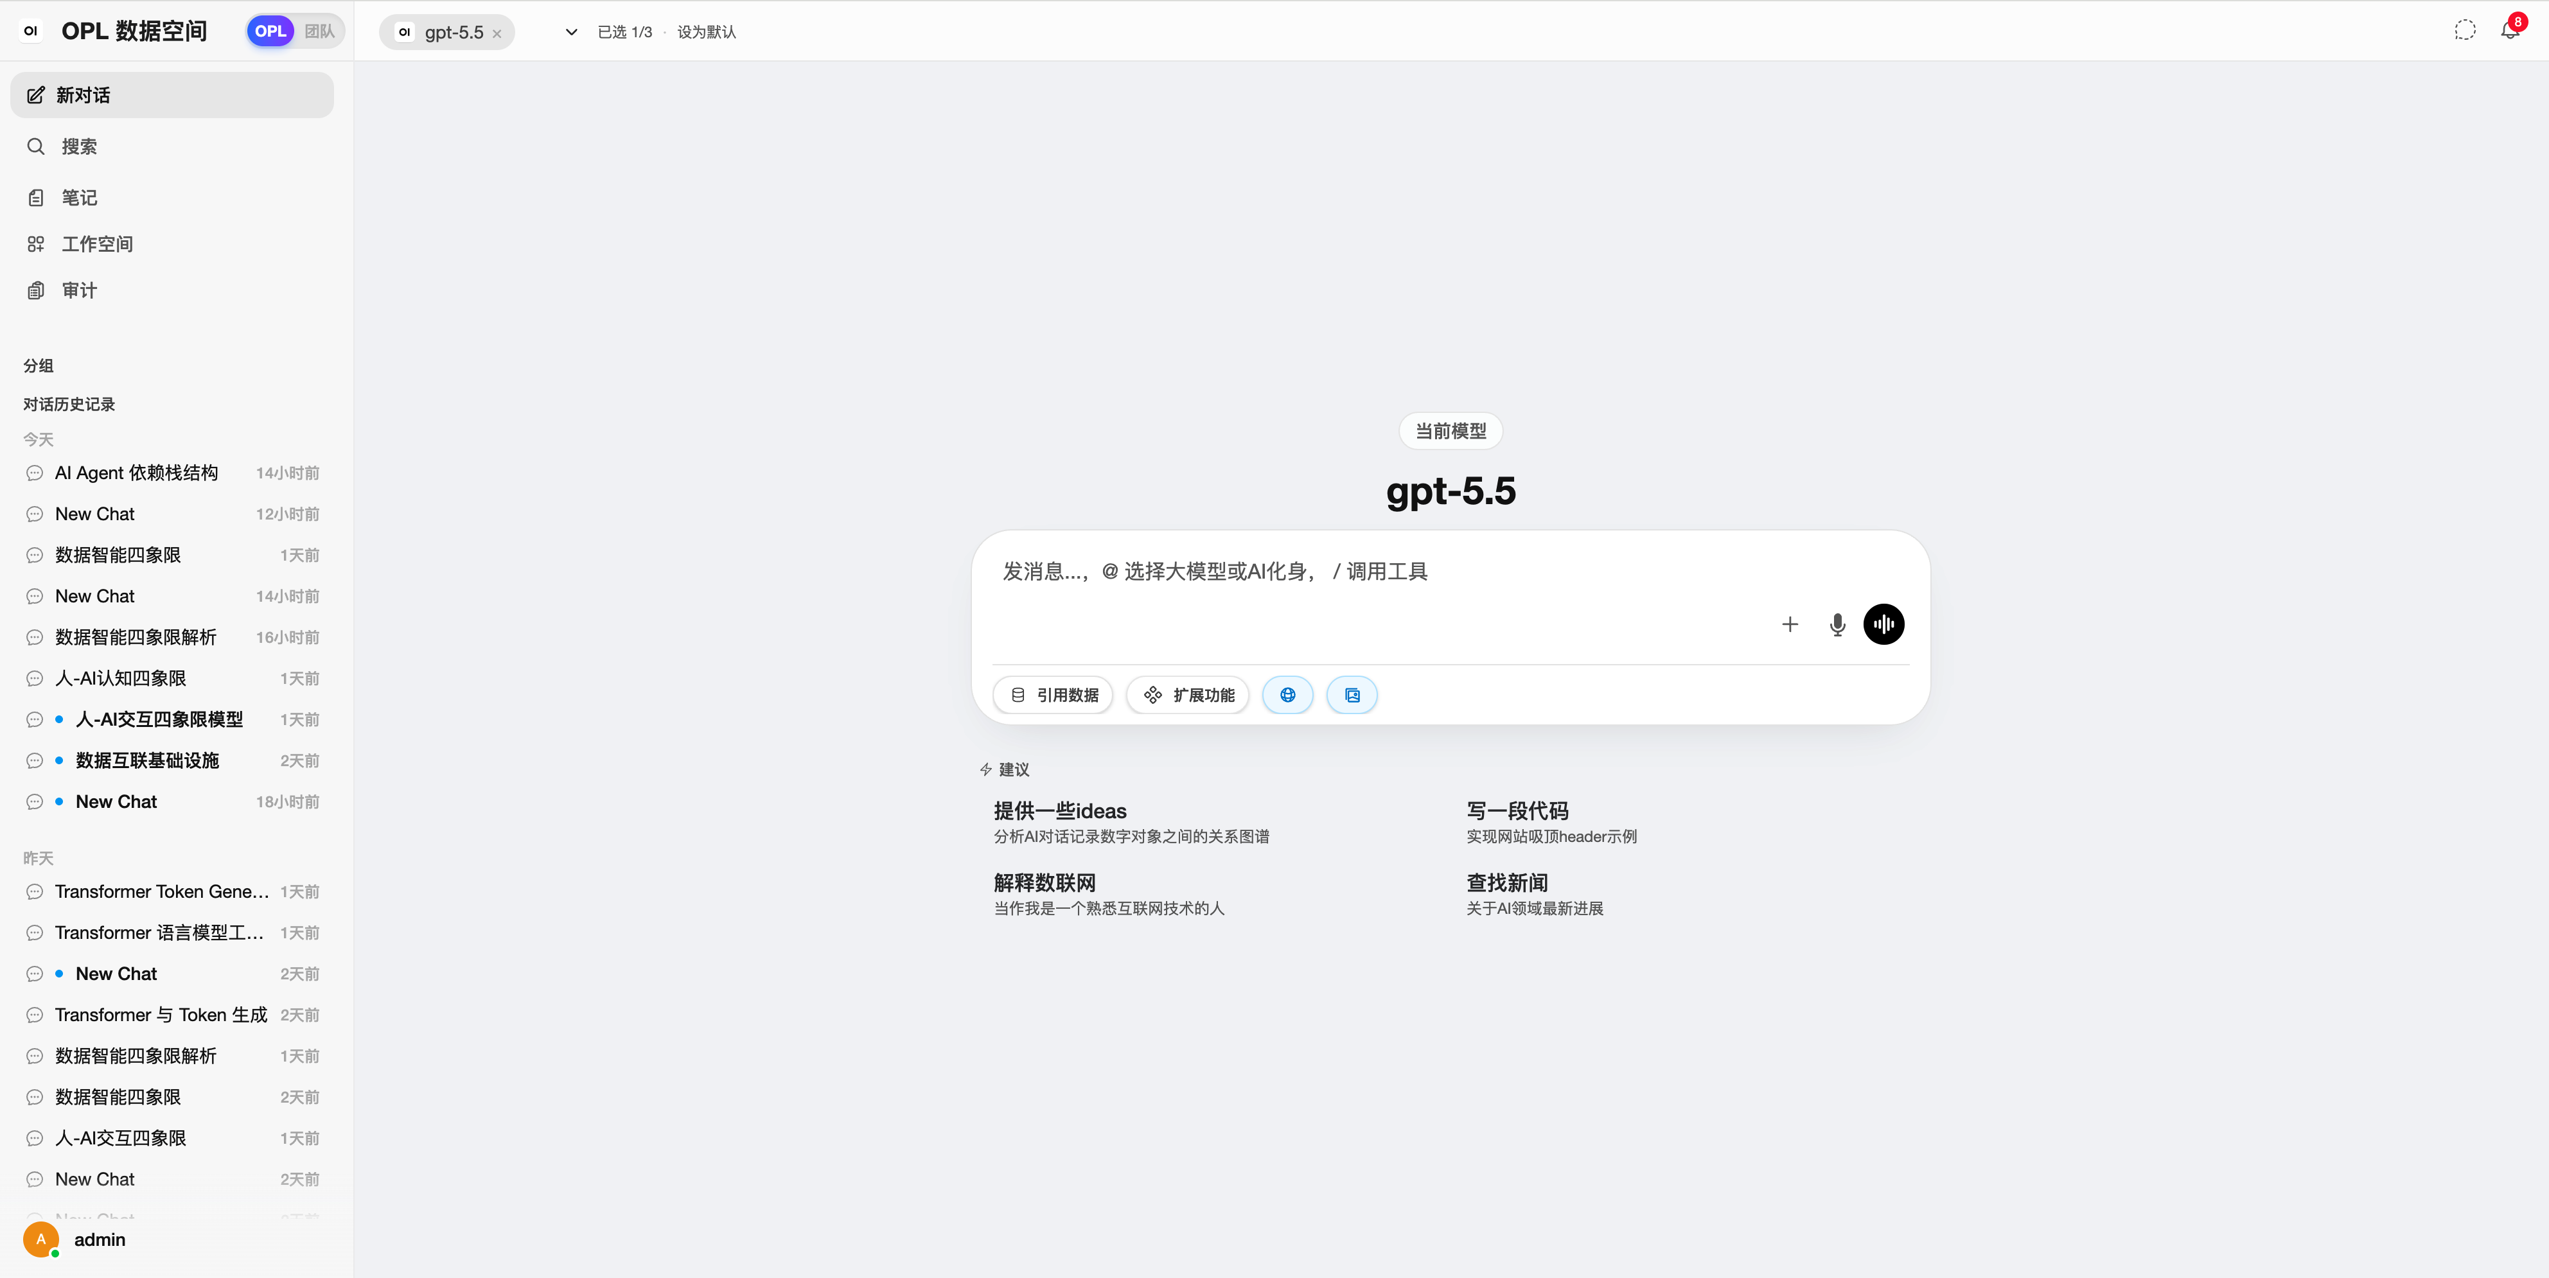Open unread New Chat from 18小时前

tap(172, 802)
